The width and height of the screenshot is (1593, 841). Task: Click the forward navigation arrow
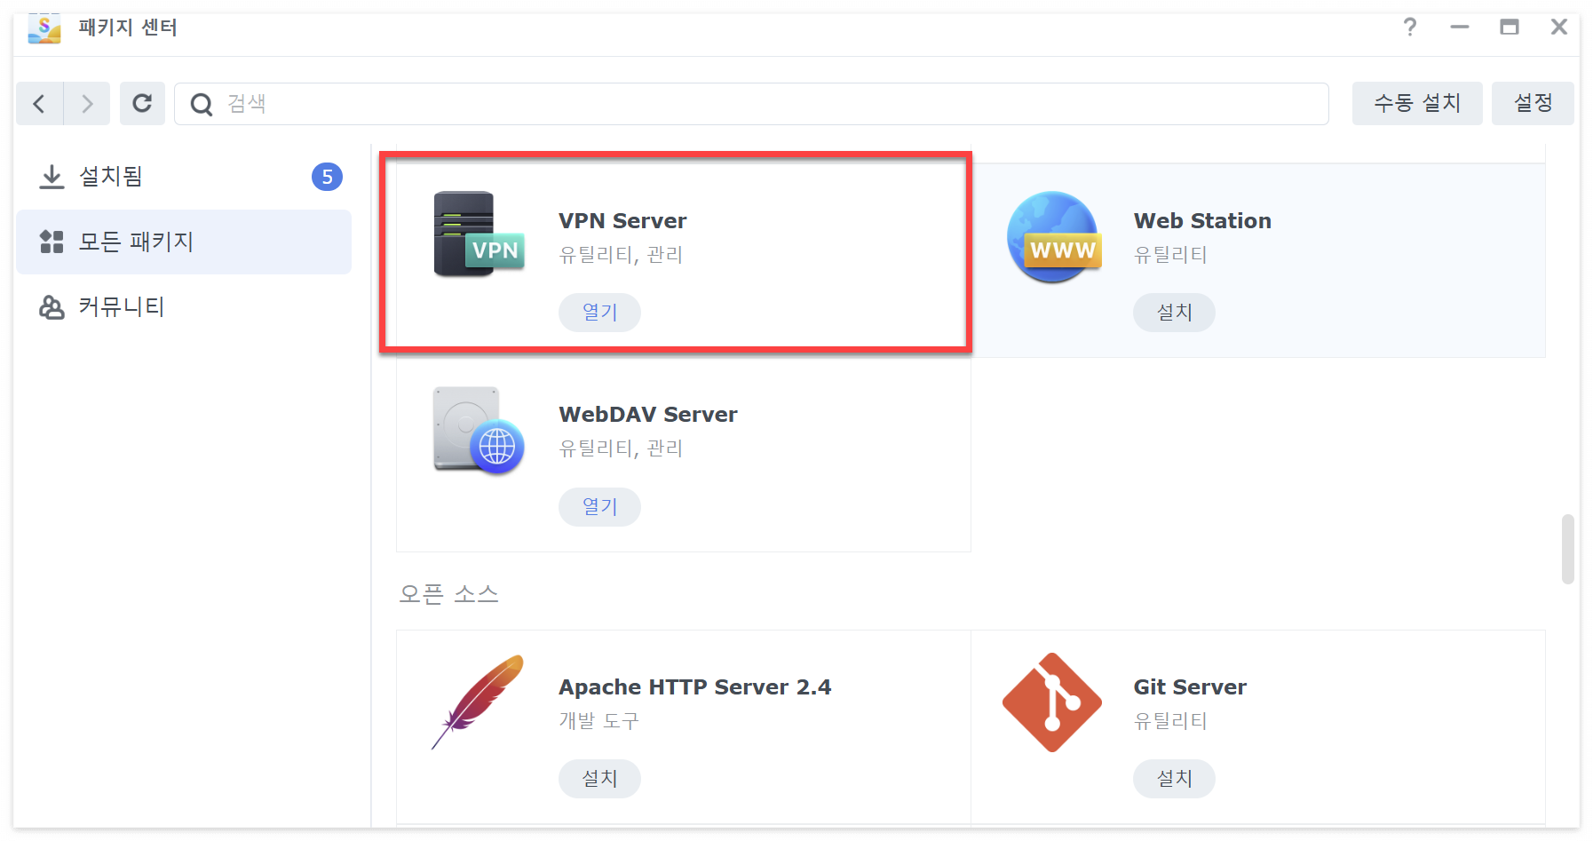point(87,104)
